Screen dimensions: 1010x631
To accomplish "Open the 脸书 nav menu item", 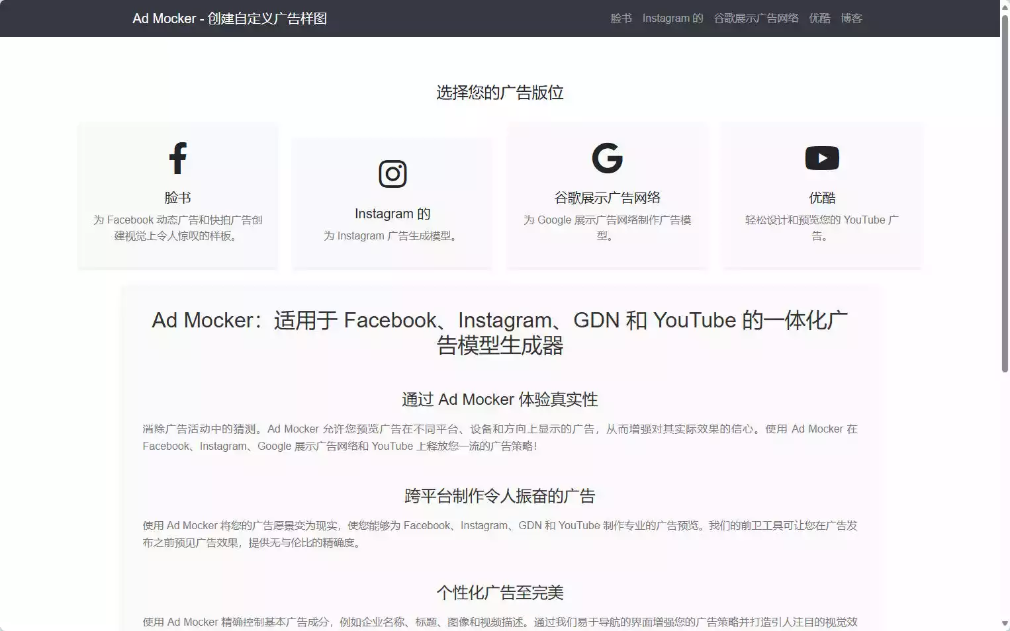I will [621, 19].
